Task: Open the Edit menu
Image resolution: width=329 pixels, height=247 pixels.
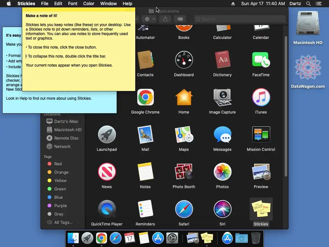Action: pyautogui.click(x=58, y=4)
